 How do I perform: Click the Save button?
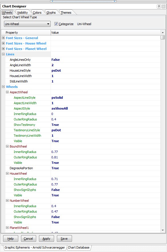tap(64, 239)
